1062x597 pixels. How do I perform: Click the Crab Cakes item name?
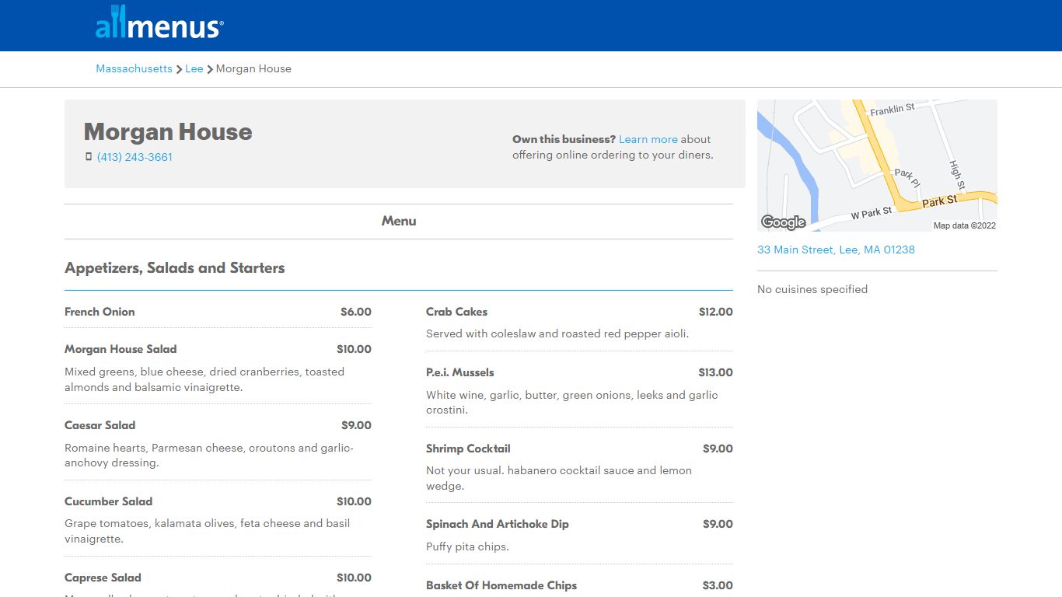click(x=456, y=312)
